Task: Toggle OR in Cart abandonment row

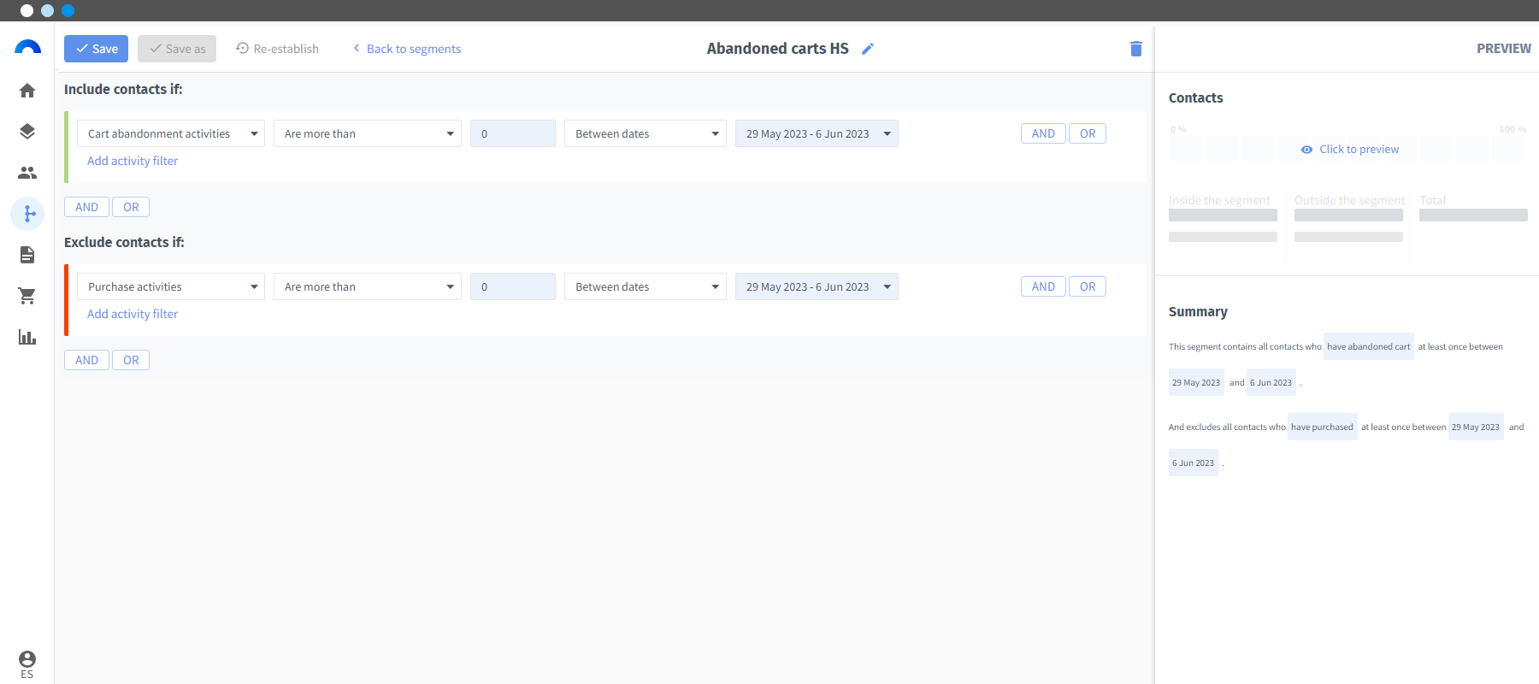Action: coord(1088,133)
